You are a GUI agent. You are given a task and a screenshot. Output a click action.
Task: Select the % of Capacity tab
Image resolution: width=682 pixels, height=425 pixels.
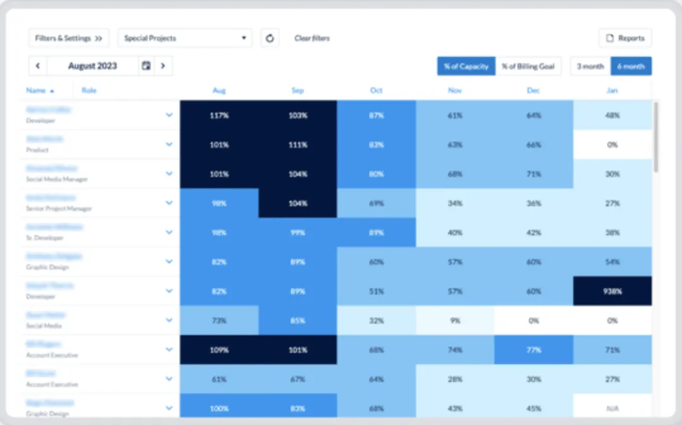tap(466, 66)
